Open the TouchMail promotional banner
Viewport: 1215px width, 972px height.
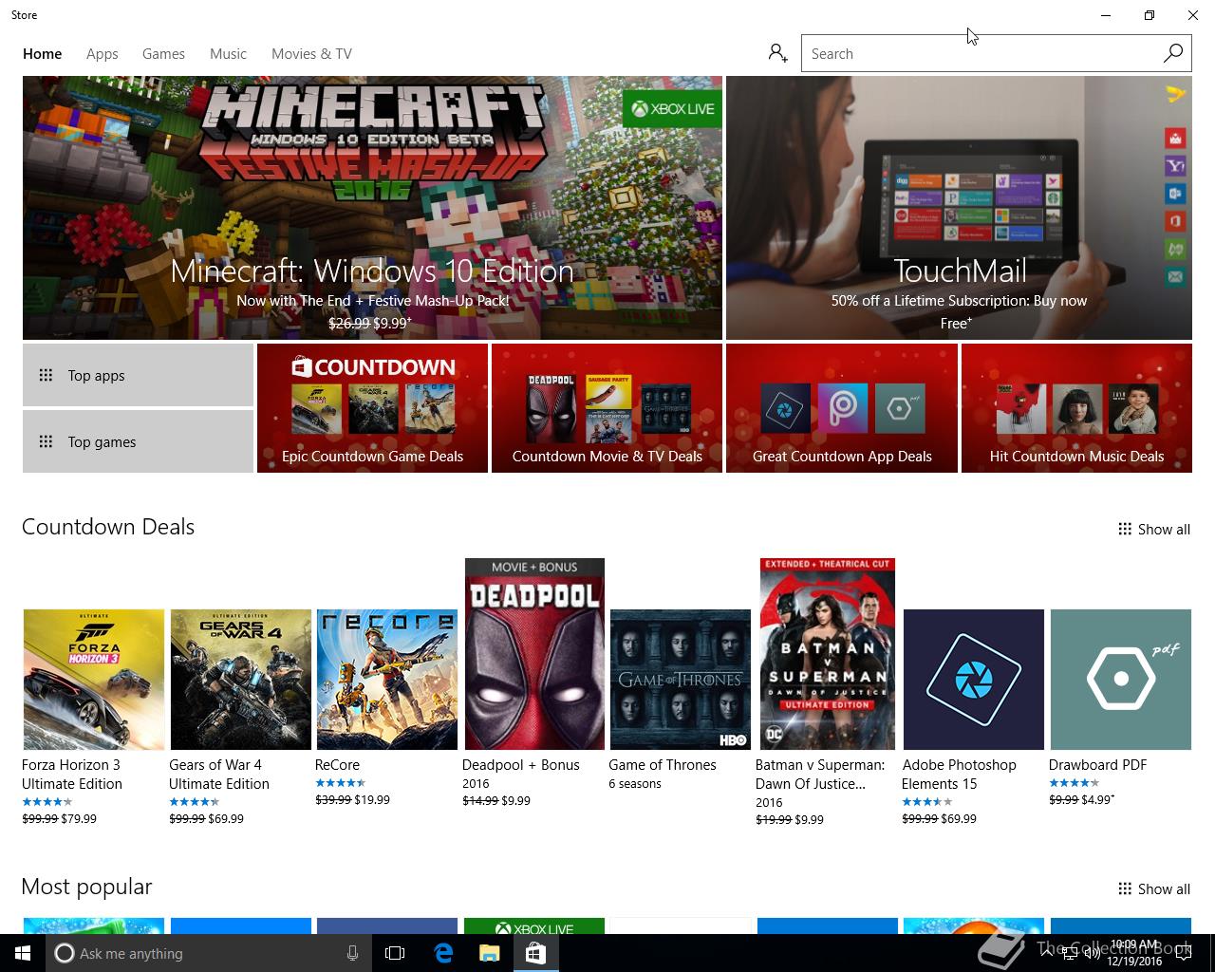[959, 208]
